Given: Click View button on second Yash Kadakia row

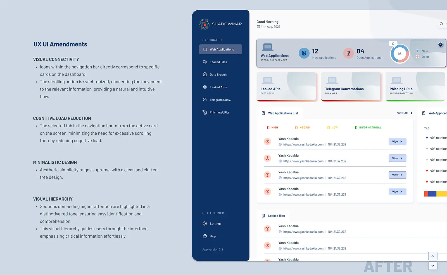Looking at the screenshot, I should pyautogui.click(x=397, y=158).
